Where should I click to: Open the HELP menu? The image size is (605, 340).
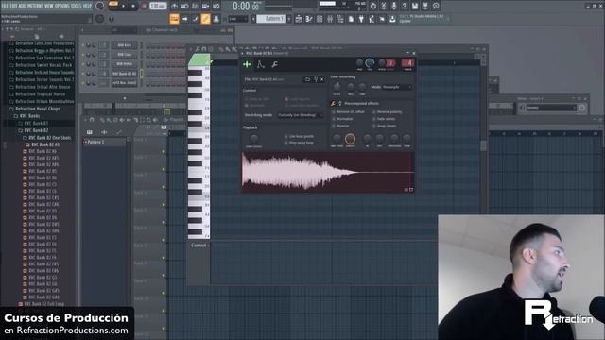pyautogui.click(x=88, y=6)
